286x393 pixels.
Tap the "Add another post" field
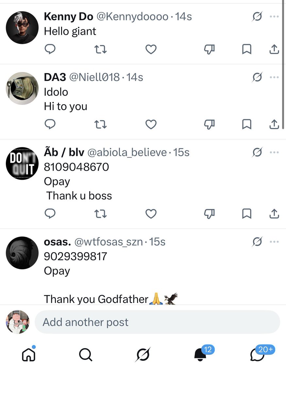157,322
